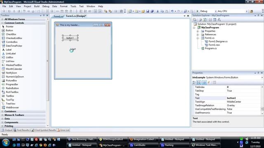This screenshot has height=148, width=264.
Task: Switch to the Form1.cs [Design] tab
Action: (x=76, y=16)
